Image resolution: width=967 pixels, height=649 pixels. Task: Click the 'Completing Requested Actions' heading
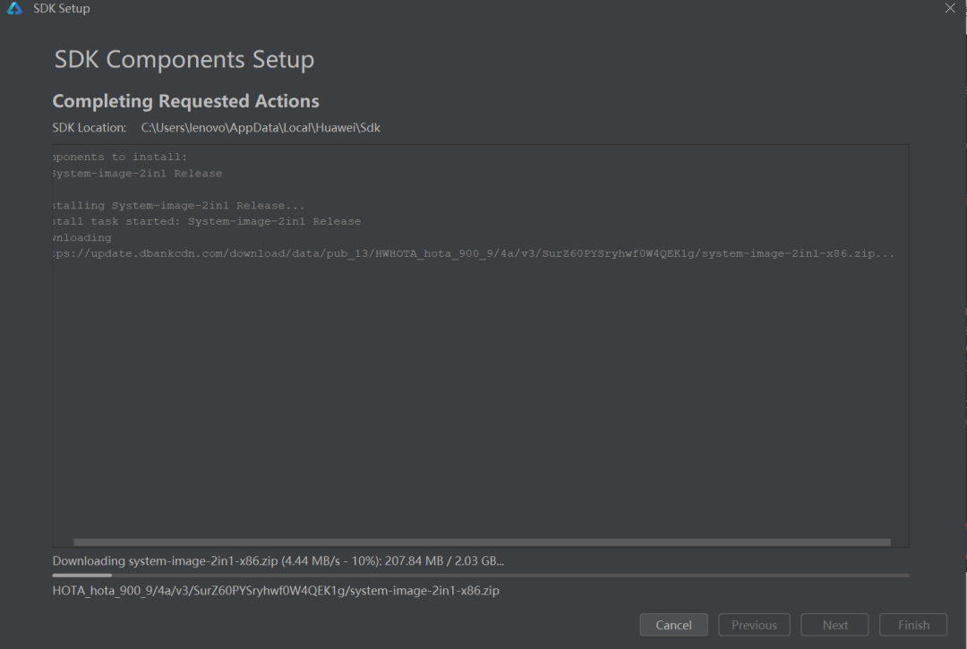(x=185, y=101)
